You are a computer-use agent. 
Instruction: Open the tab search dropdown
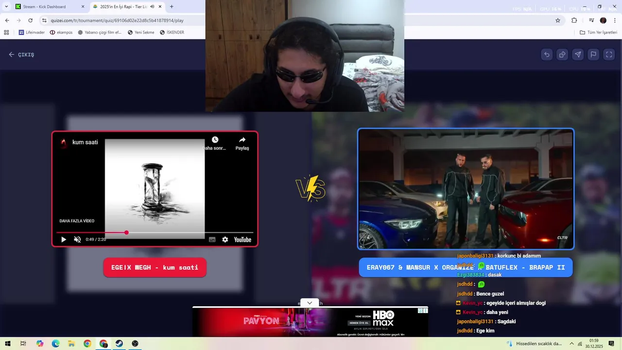click(6, 7)
